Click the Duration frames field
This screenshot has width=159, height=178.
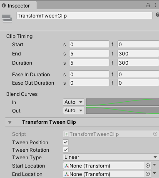tap(138, 63)
